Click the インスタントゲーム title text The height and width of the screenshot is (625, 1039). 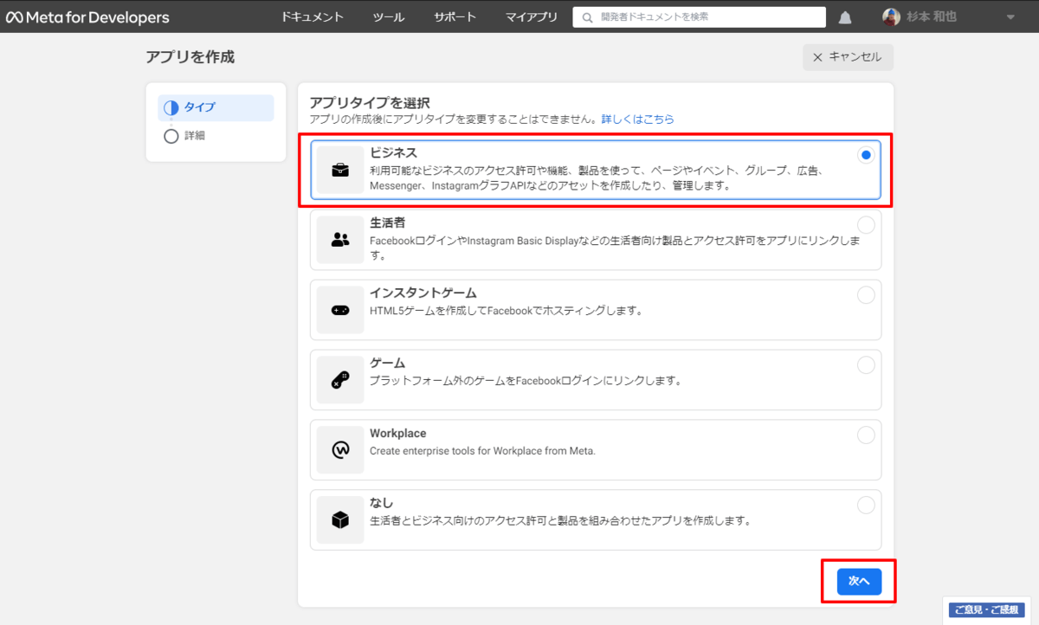[423, 293]
